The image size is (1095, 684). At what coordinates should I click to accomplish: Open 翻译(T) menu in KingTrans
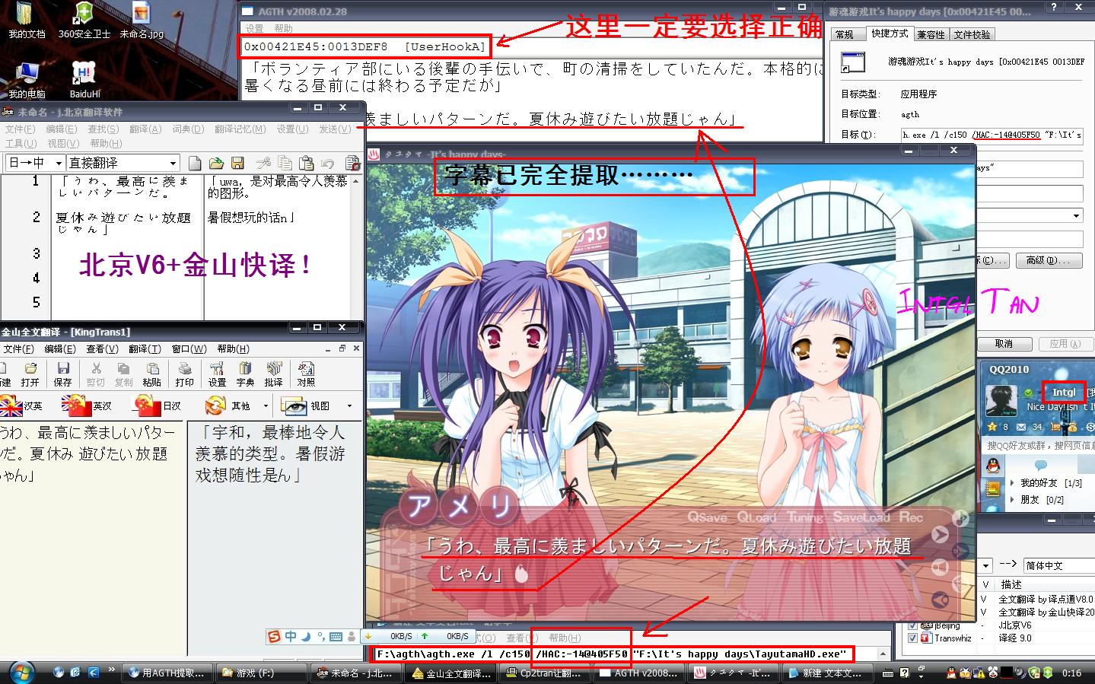coord(145,349)
